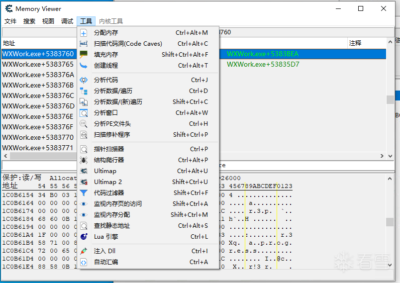Click the Cheat Engine logo in title bar
400x283 pixels.
pos(8,8)
